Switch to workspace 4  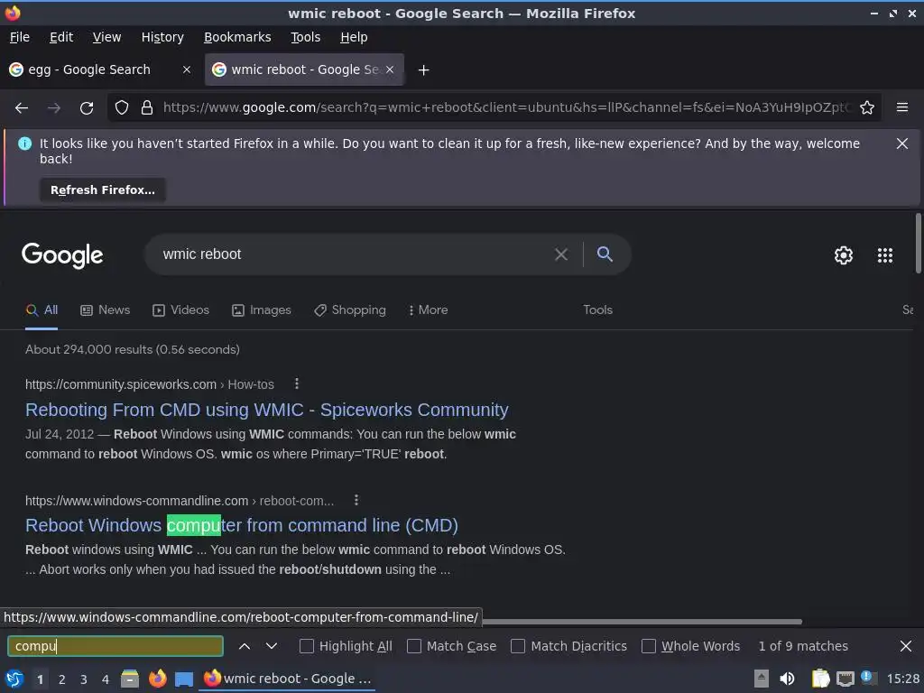106,679
